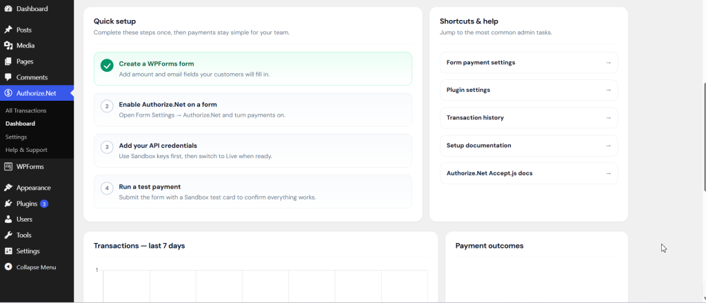Click the Plugins plug icon
Viewport: 706px width, 303px height.
click(8, 204)
